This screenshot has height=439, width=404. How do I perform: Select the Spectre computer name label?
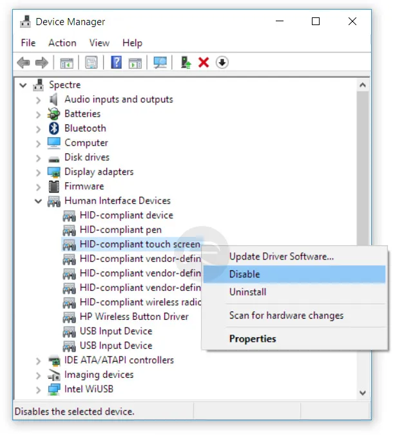tap(64, 85)
